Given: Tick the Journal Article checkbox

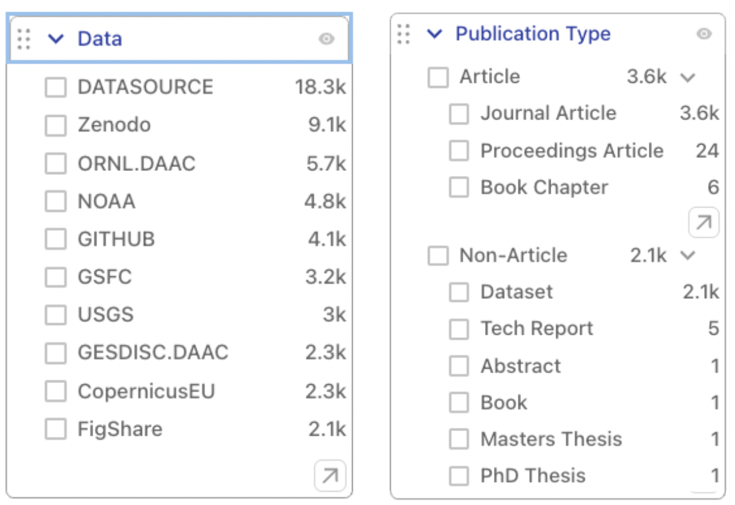Looking at the screenshot, I should click(x=459, y=114).
